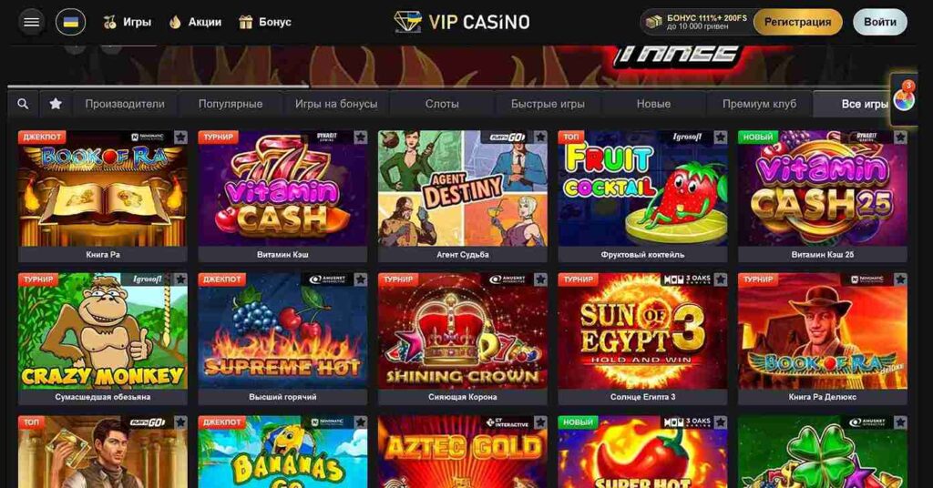Select the Быстрые игры tab
This screenshot has height=488, width=933.
pos(548,104)
